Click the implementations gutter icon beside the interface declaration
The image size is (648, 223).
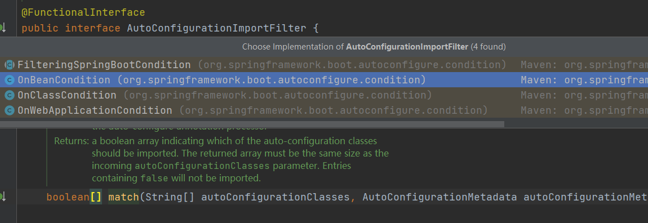pyautogui.click(x=2, y=28)
